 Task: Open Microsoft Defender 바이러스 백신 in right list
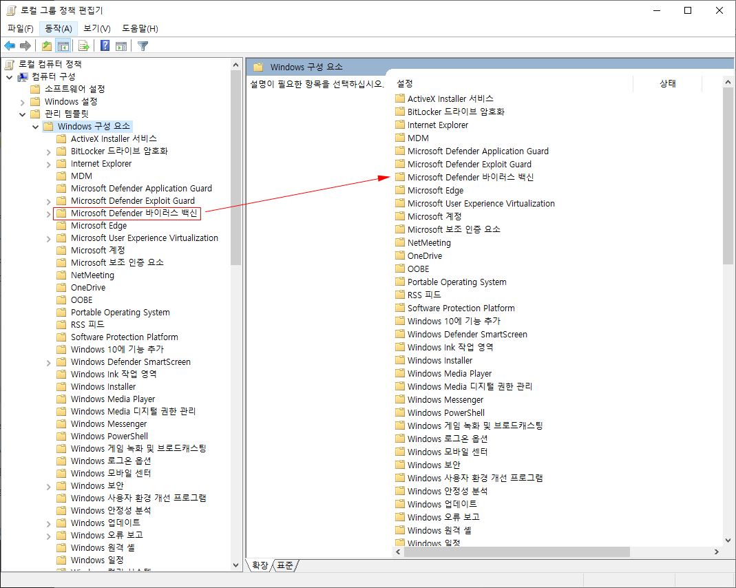point(470,178)
